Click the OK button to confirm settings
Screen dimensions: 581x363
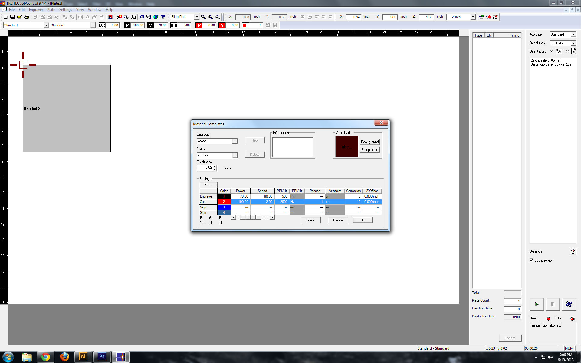point(363,220)
